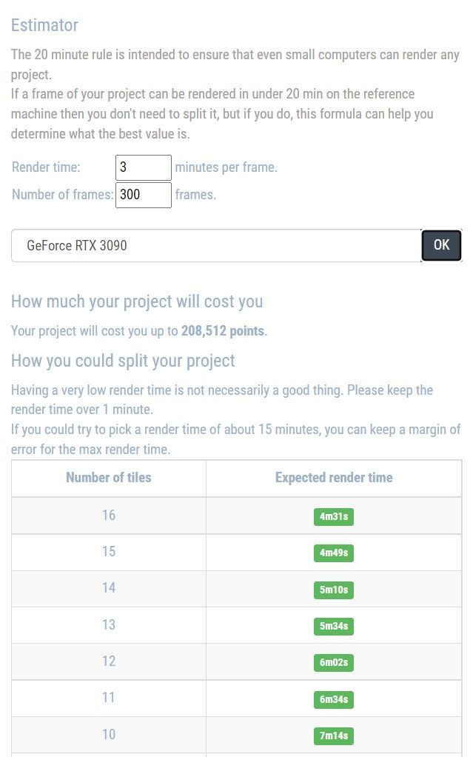Click the 4m49s green badge
This screenshot has height=757, width=470.
(334, 553)
